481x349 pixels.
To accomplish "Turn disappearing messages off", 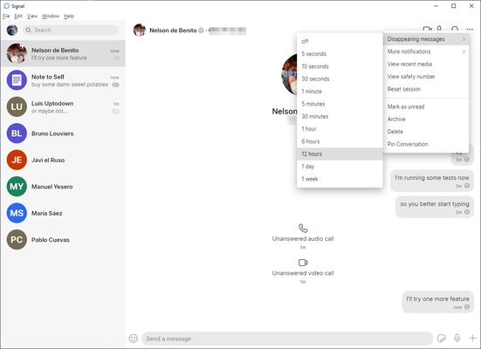I will [340, 41].
